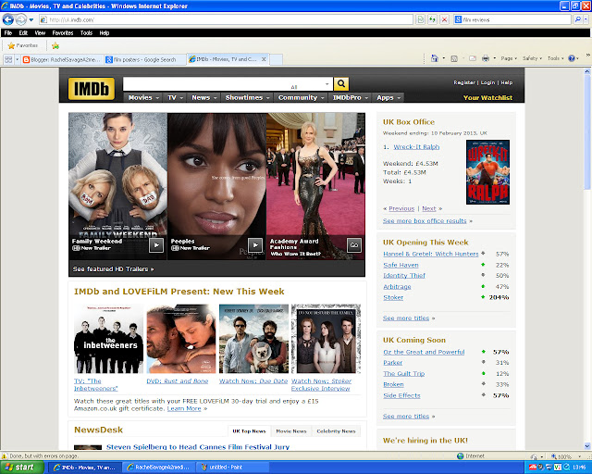Open Your Watchlist link
Image resolution: width=592 pixels, height=474 pixels.
tap(487, 97)
